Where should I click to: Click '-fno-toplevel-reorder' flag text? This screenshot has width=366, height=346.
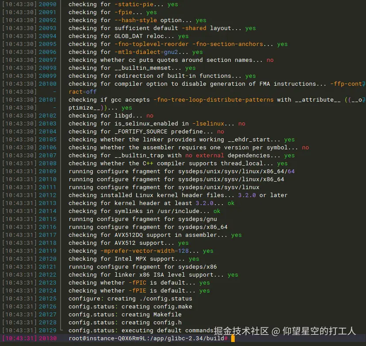point(152,44)
